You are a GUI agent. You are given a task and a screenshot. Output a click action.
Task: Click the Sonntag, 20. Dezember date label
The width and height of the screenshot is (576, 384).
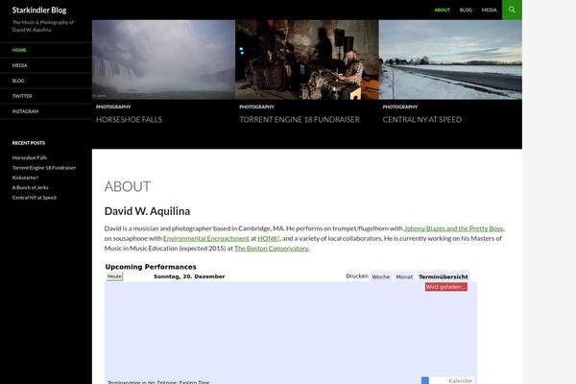pyautogui.click(x=189, y=276)
